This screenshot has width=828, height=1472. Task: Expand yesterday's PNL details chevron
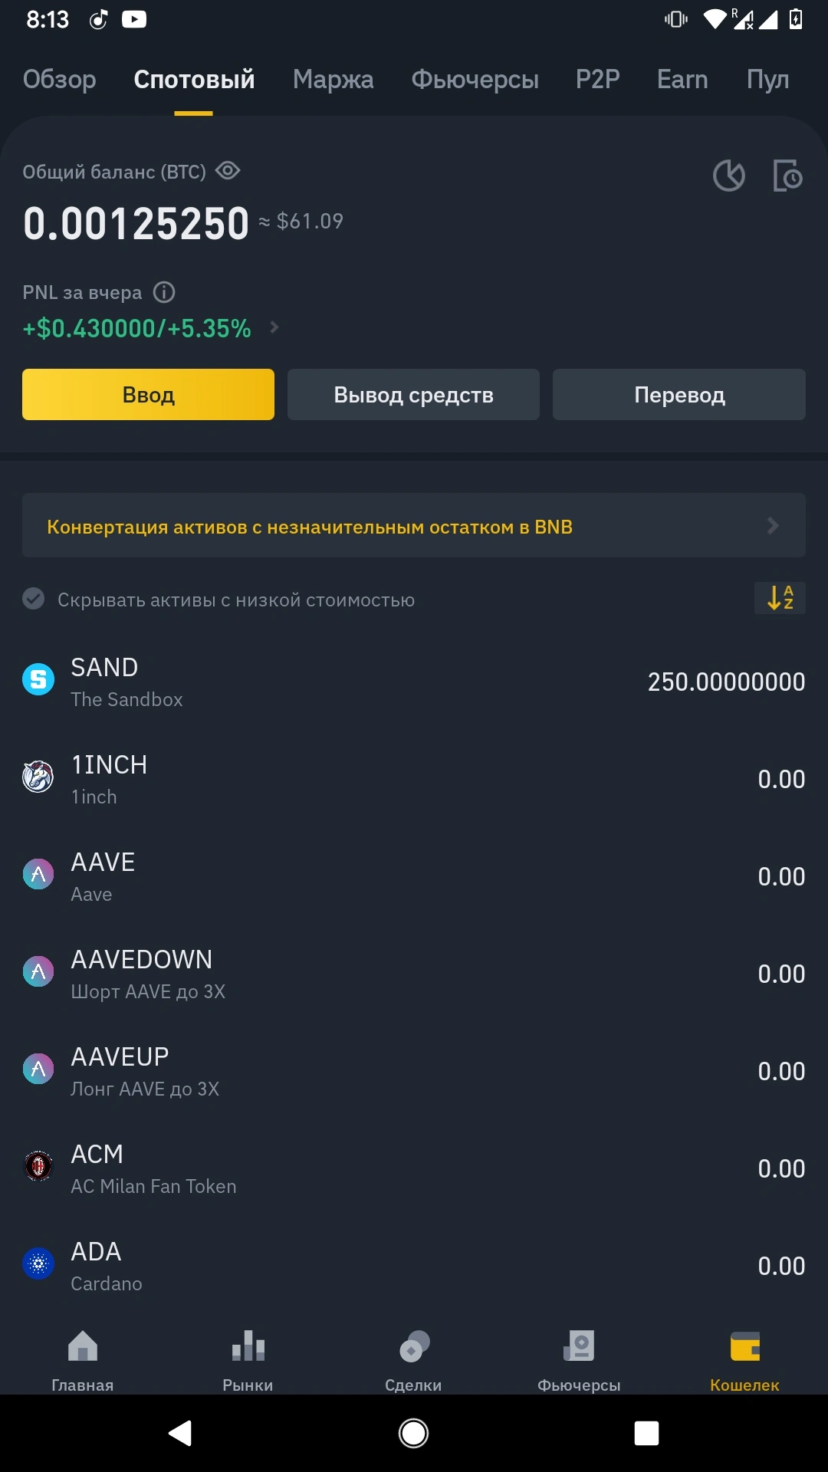pos(274,328)
